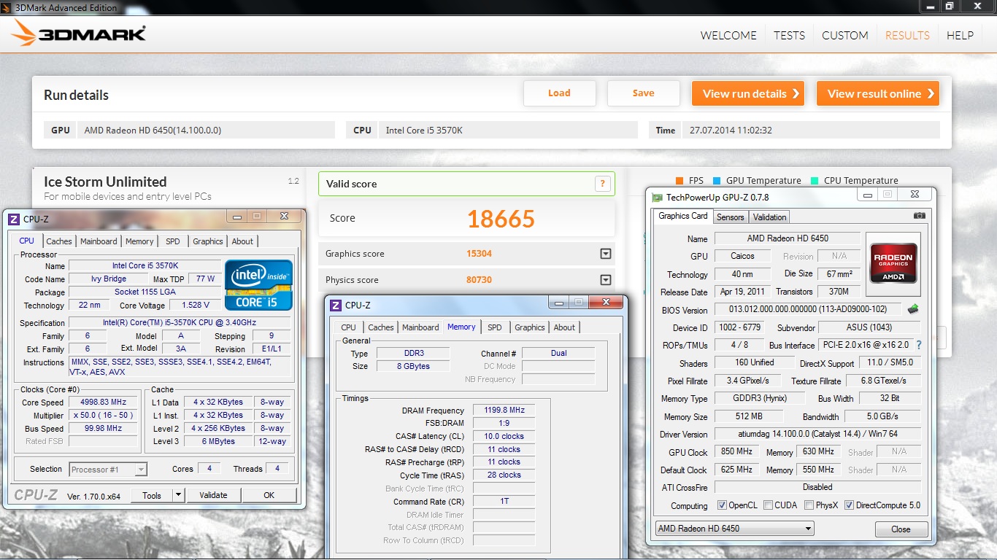Click the Ice Storm Unlimited heading

[x=105, y=182]
